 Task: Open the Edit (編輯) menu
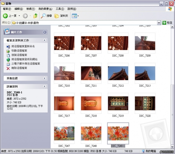coord(19,9)
